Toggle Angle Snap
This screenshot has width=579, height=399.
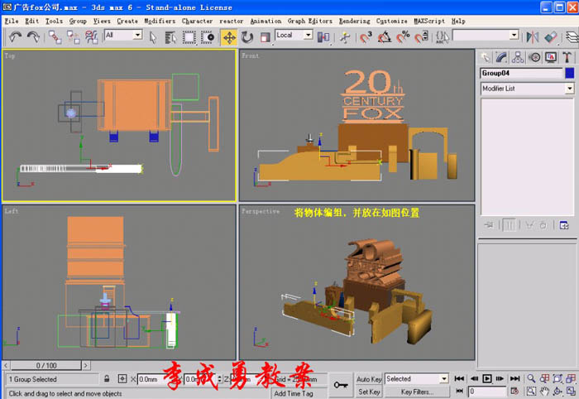385,37
